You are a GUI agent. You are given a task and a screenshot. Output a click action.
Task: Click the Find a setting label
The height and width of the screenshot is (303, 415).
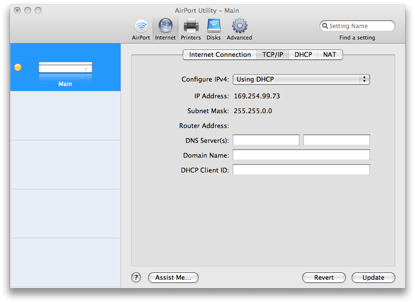tap(357, 38)
